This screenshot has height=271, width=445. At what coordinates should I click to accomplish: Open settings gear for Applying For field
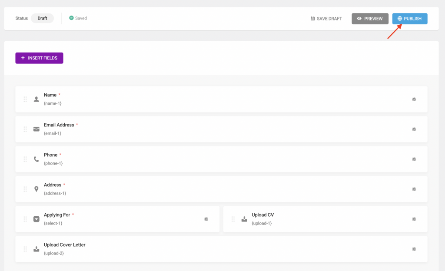click(x=206, y=219)
